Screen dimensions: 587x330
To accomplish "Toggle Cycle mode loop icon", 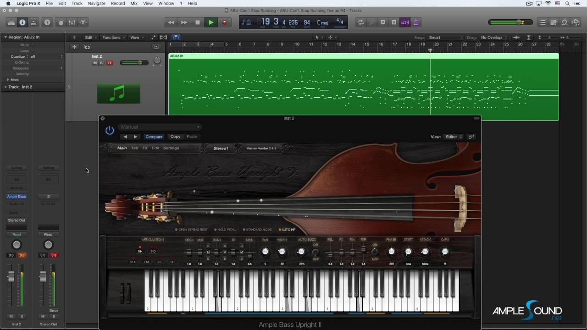I will pos(361,22).
